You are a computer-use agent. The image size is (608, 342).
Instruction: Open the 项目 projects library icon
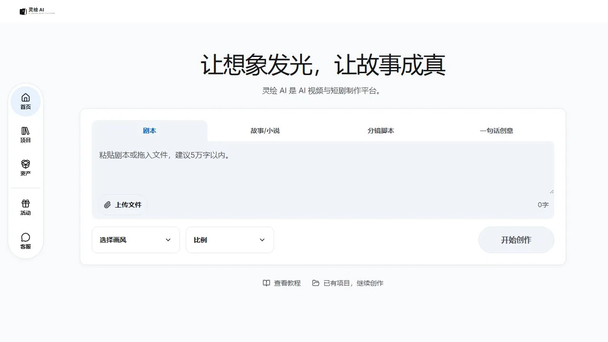(x=26, y=131)
